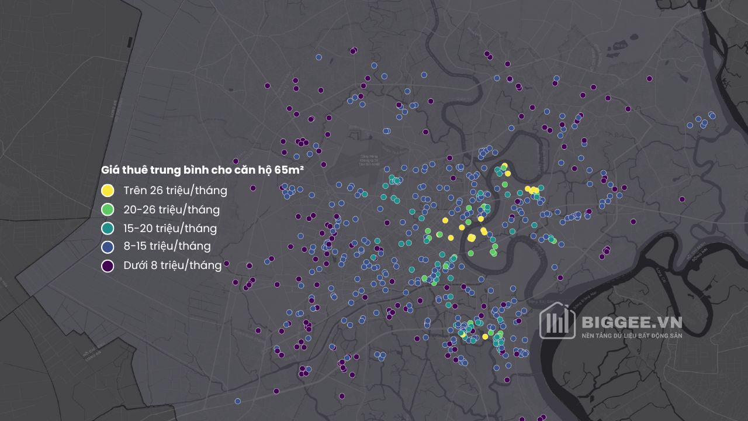Image resolution: width=748 pixels, height=421 pixels.
Task: Select the teal legend circle for 15-20 triệu
Action: (x=108, y=227)
